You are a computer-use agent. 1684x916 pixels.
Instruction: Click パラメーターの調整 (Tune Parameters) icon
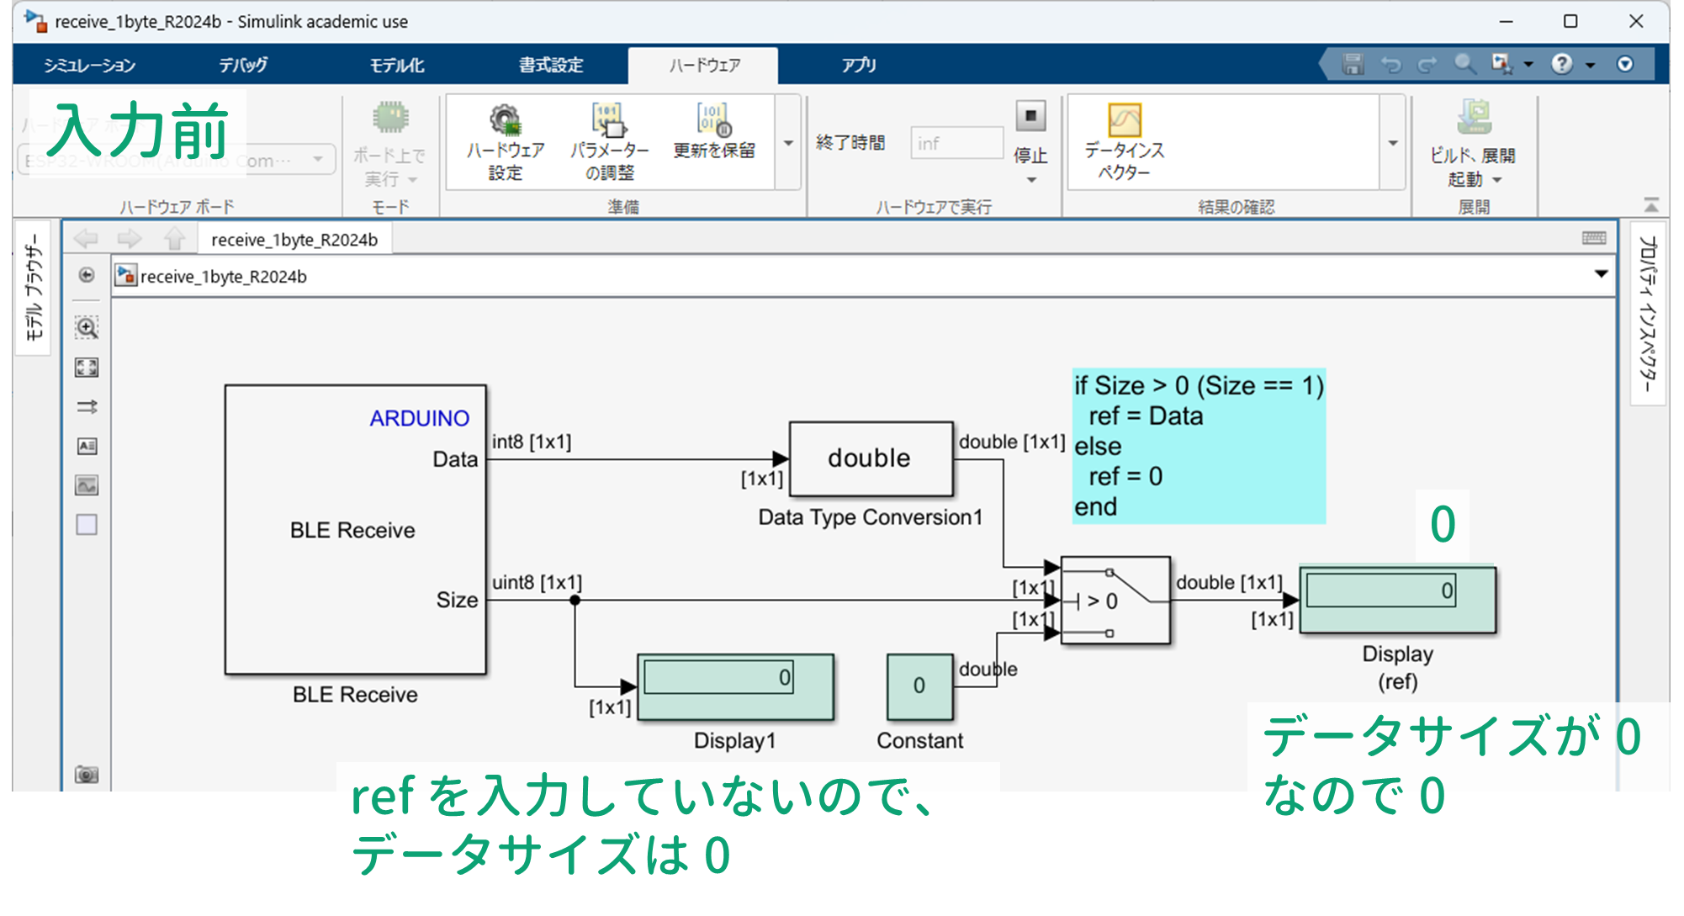[609, 122]
